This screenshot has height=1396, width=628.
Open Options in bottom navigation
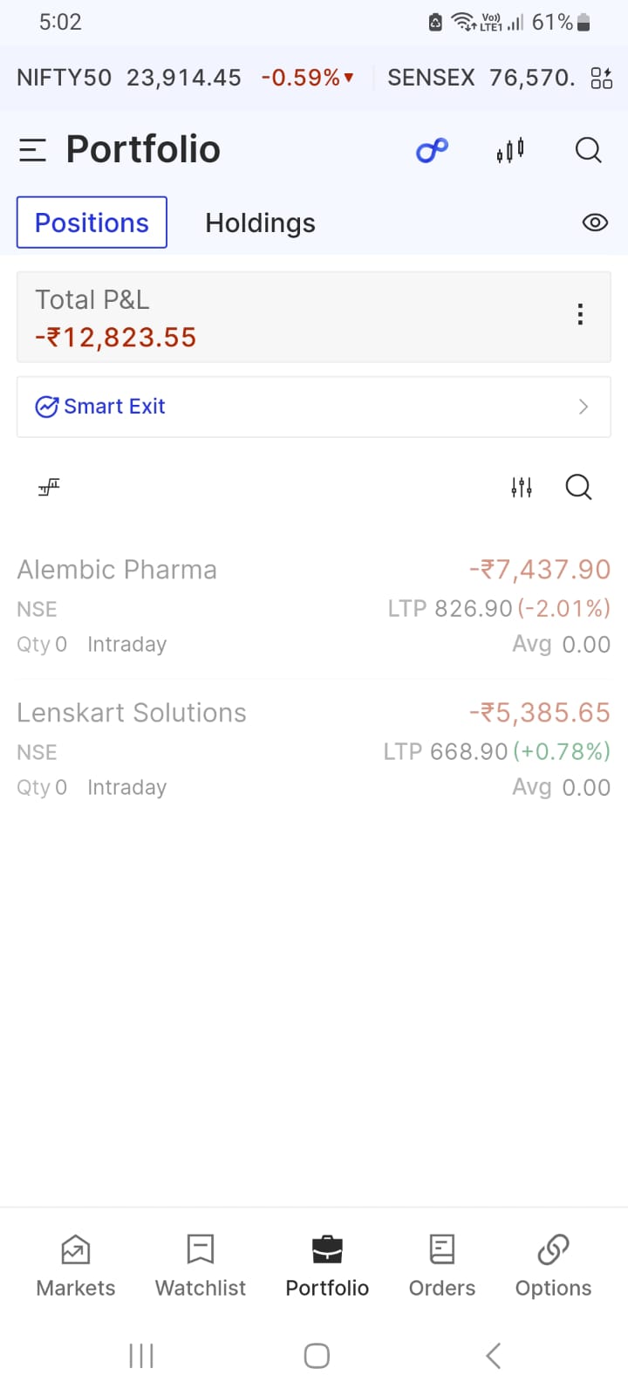(x=553, y=1266)
